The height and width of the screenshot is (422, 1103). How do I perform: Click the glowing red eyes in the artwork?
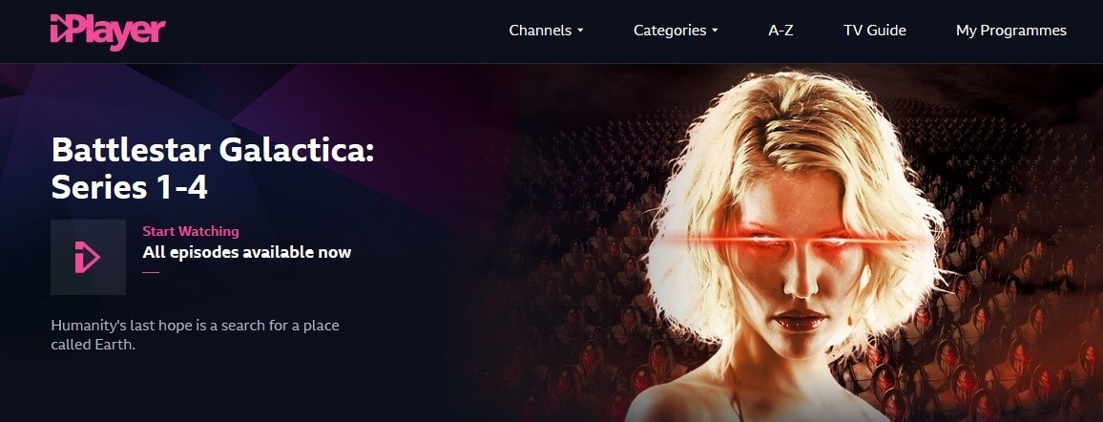[795, 241]
